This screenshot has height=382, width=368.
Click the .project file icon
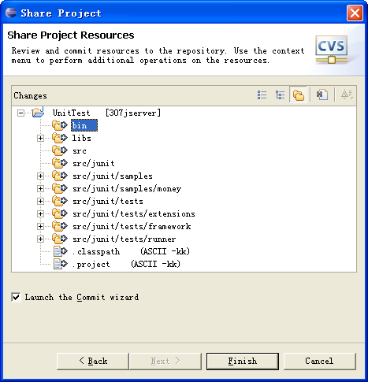[x=60, y=264]
